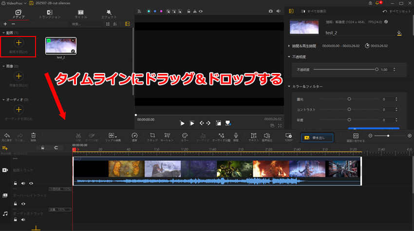Image resolution: width=414 pixels, height=231 pixels.
Task: Open the モーション tool
Action: click(x=167, y=137)
